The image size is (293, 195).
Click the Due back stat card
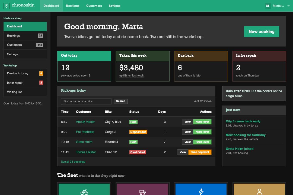[201, 66]
